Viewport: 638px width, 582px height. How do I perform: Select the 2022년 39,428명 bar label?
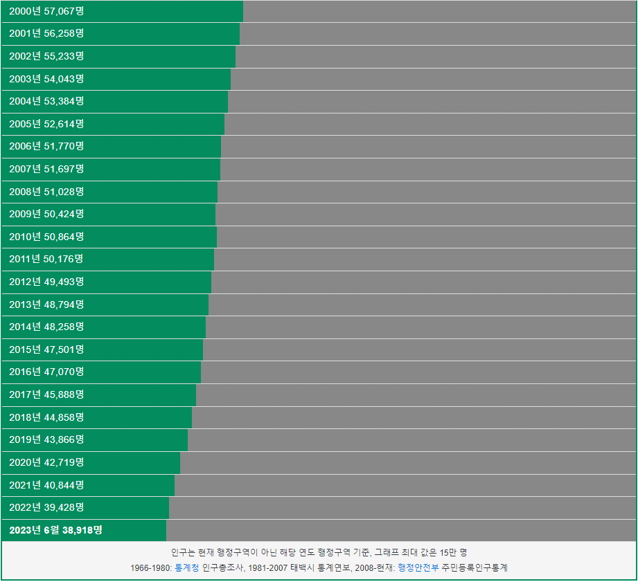point(46,508)
